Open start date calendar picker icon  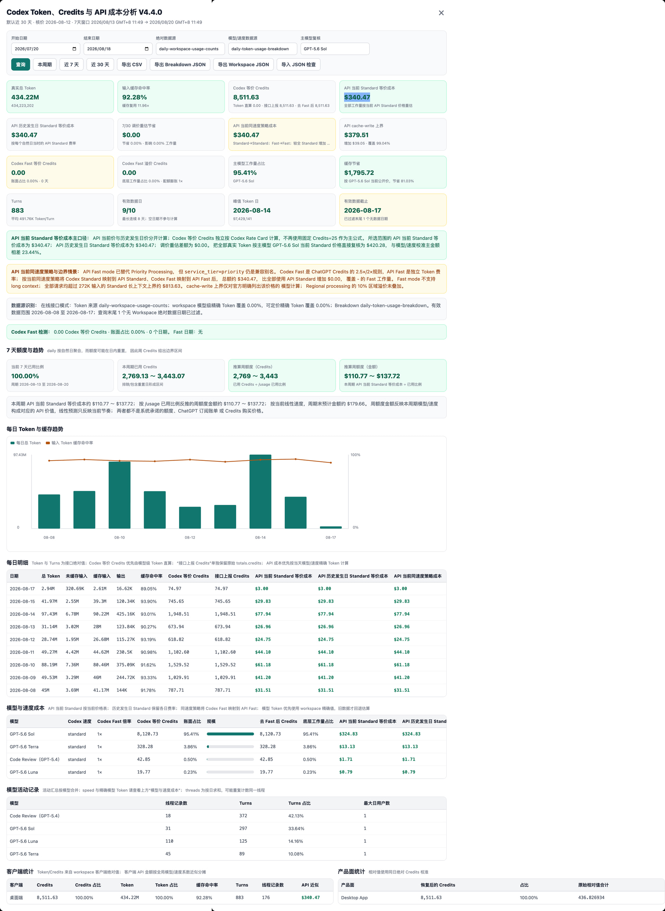pos(74,49)
